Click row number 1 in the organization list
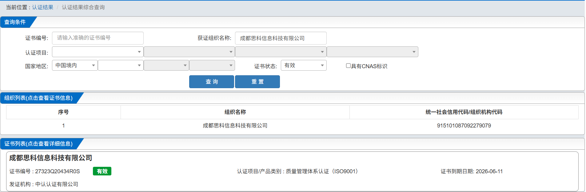Viewport: 586px width, 192px height. [x=63, y=126]
